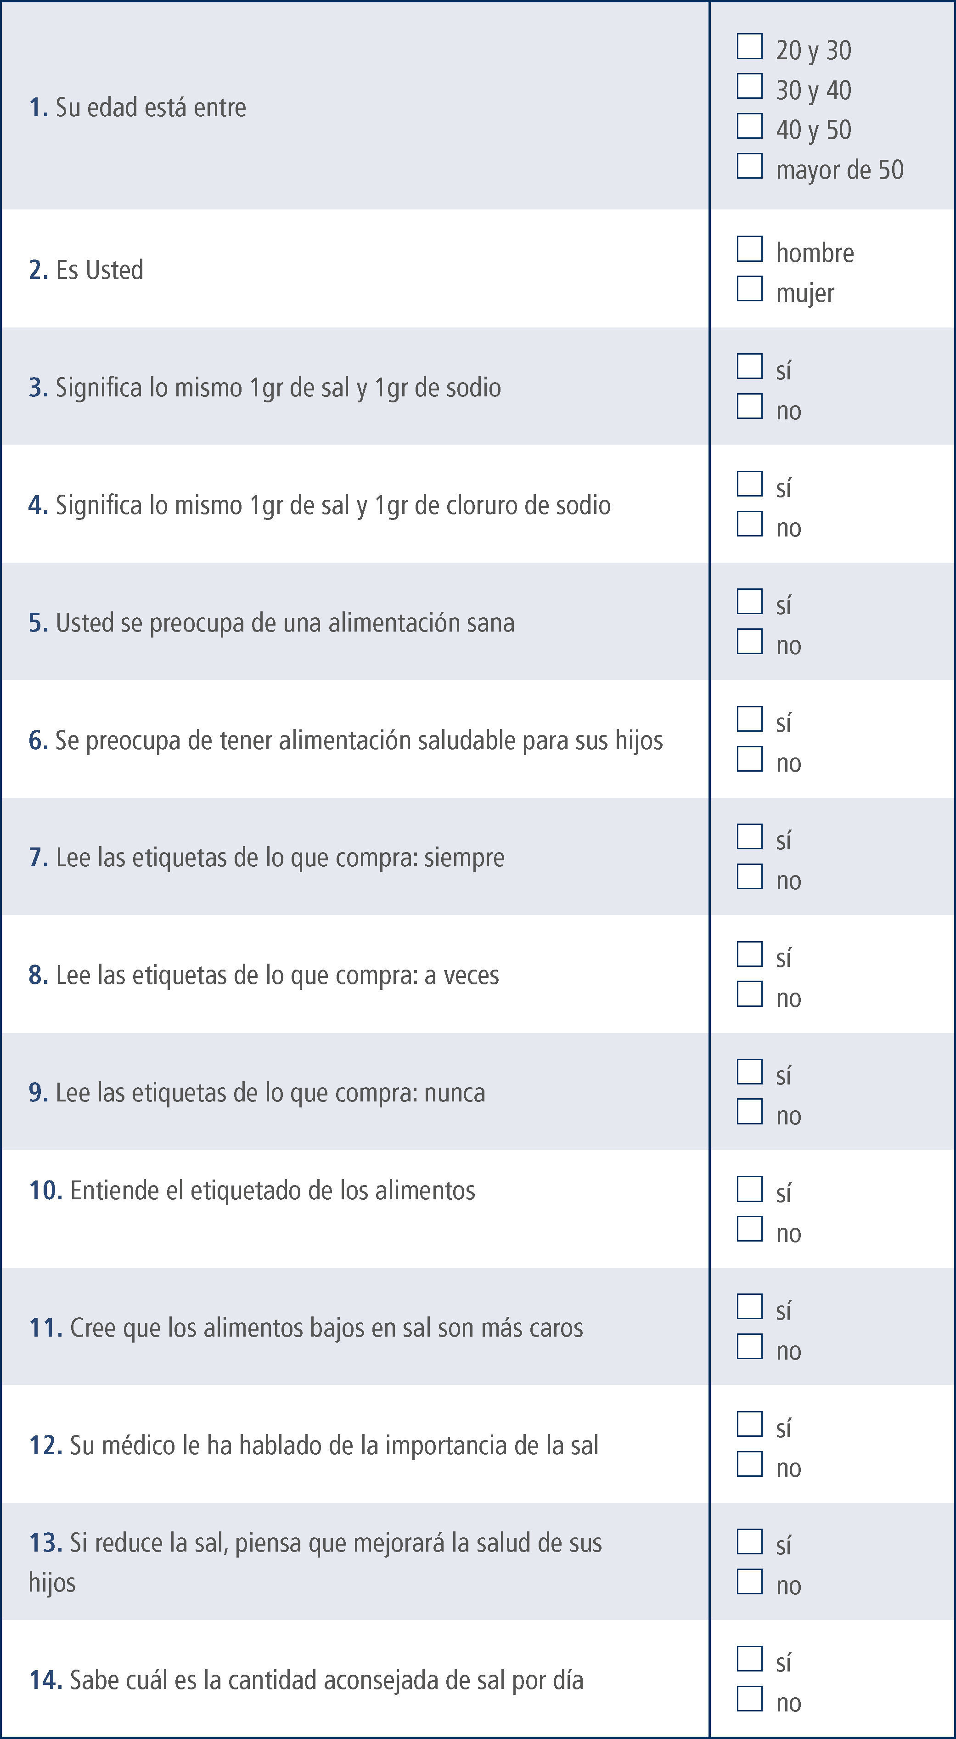The width and height of the screenshot is (956, 1739).
Task: Mark the 'mayor de 50' checkbox
Action: (749, 166)
